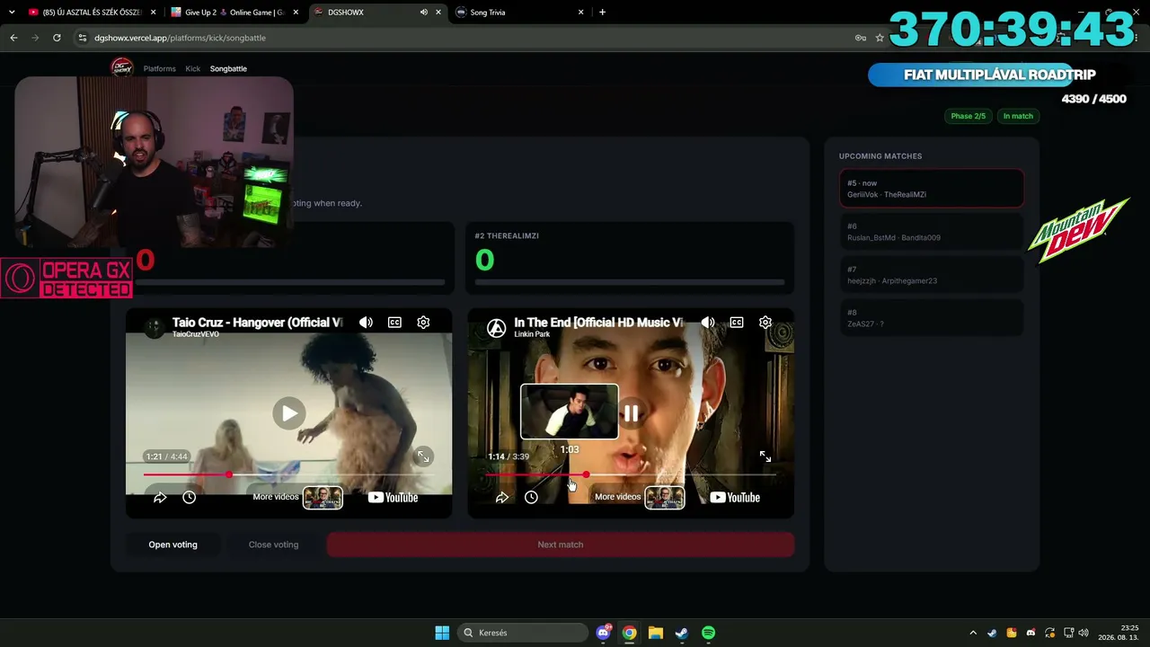
Task: Click Watch later clock on In The End video
Action: 532,497
